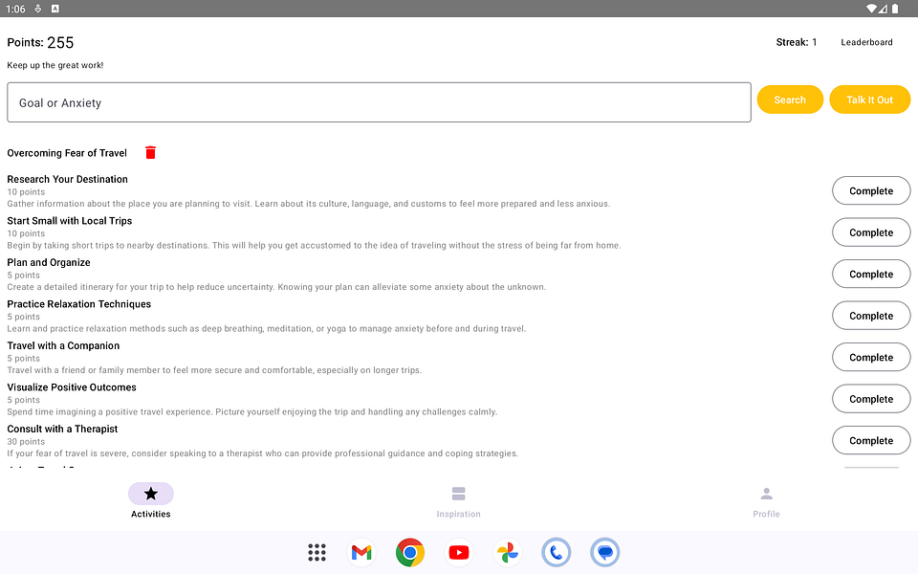The width and height of the screenshot is (918, 574).
Task: Click the 30 points label under Therapist
Action: [x=26, y=442]
